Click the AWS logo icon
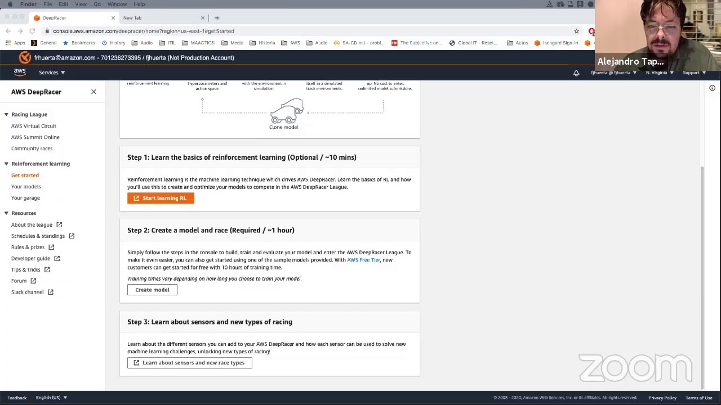This screenshot has height=405, width=721. (20, 72)
